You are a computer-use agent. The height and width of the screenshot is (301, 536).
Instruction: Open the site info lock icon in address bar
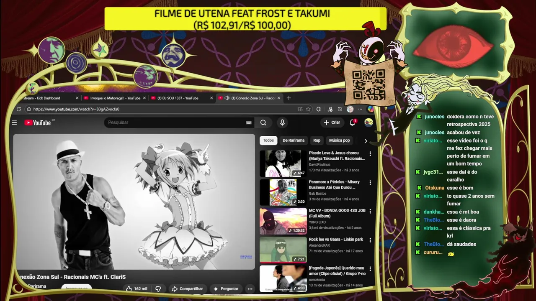tap(28, 109)
